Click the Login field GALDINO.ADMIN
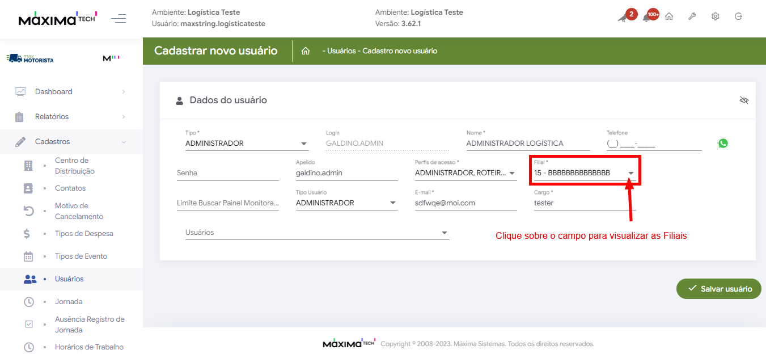The width and height of the screenshot is (766, 358). 387,144
